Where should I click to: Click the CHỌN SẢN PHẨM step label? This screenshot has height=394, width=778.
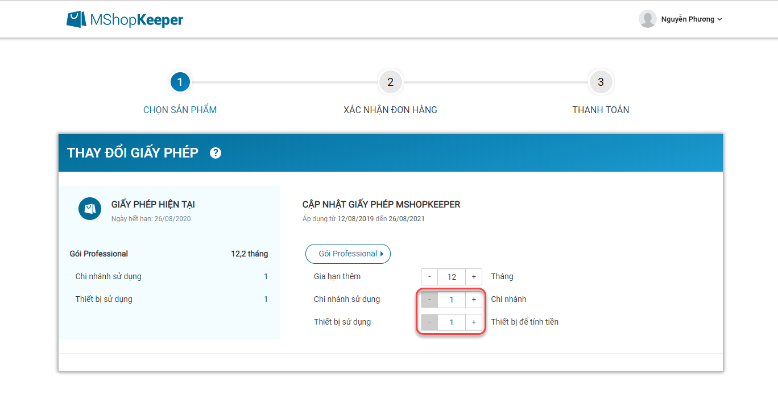click(x=180, y=110)
